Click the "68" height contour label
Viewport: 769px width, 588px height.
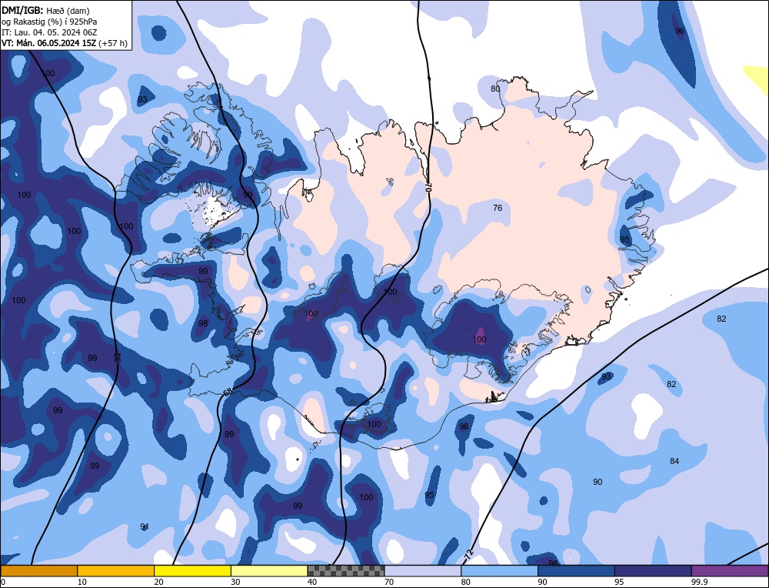228,393
